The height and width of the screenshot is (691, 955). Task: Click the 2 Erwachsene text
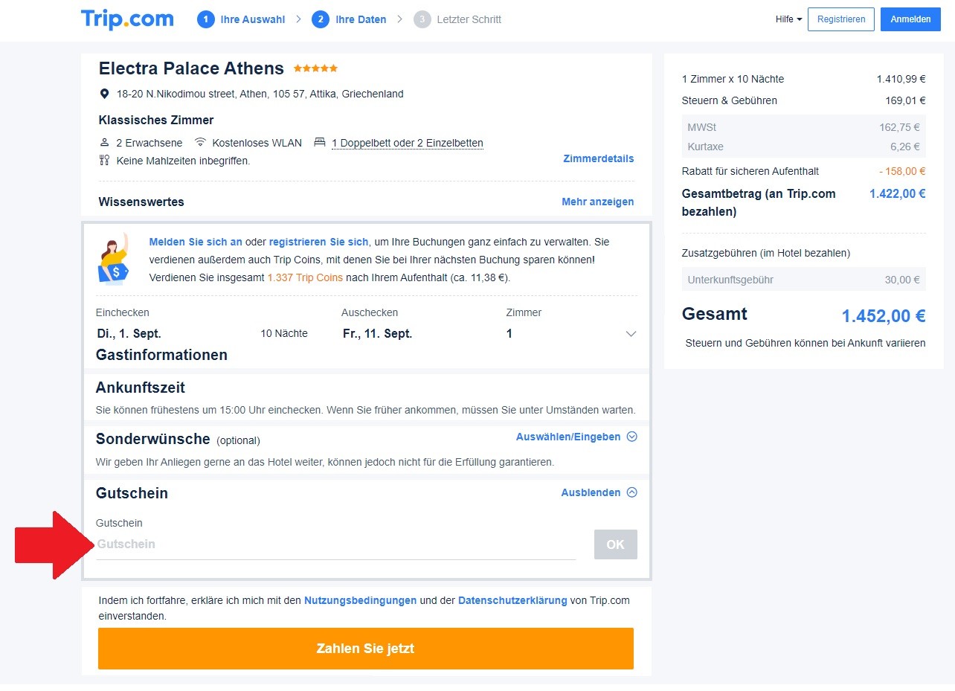(149, 143)
